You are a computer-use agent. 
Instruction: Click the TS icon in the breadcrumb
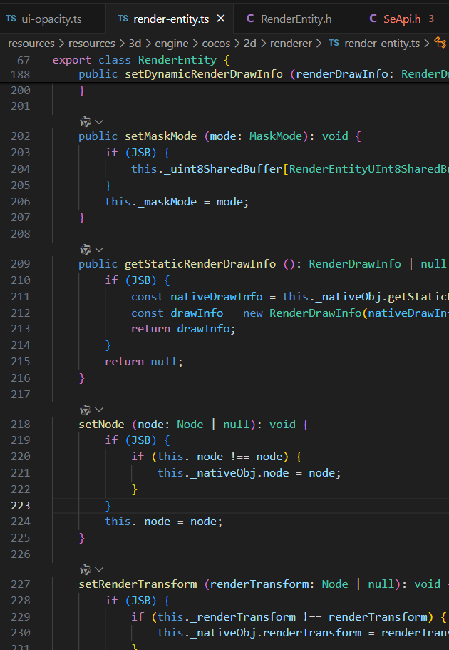pos(334,43)
